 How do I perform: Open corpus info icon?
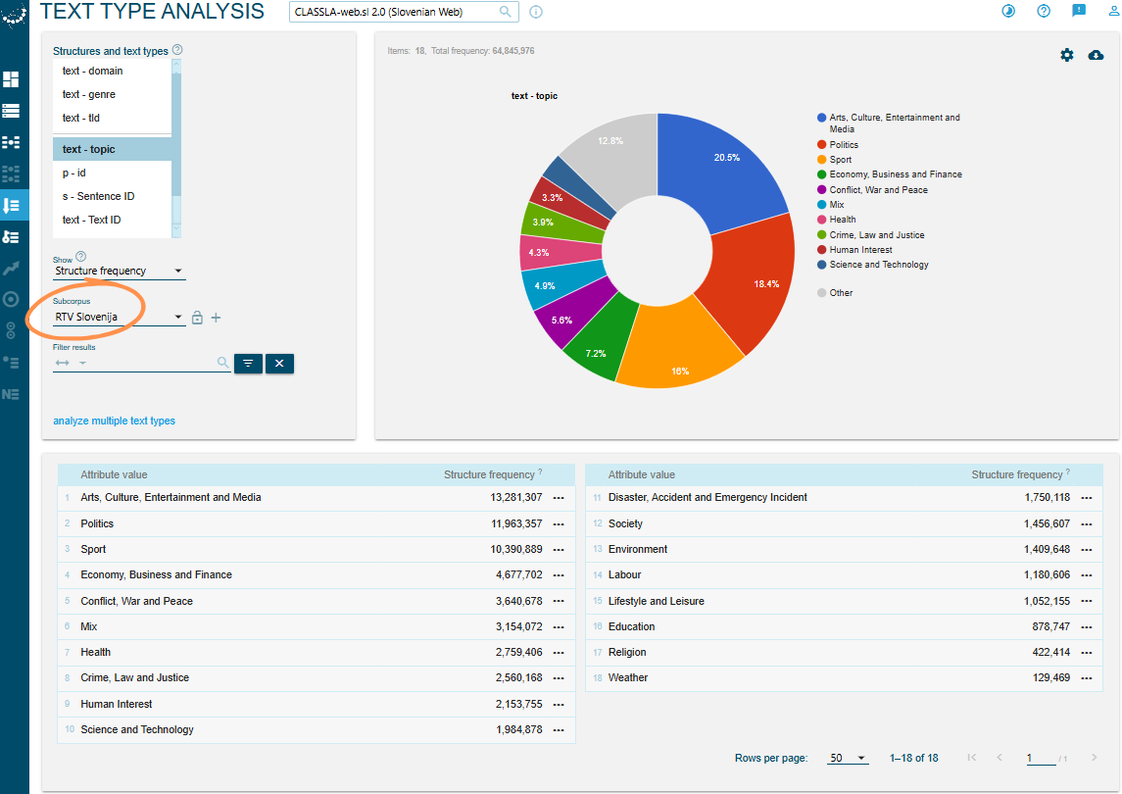[535, 12]
